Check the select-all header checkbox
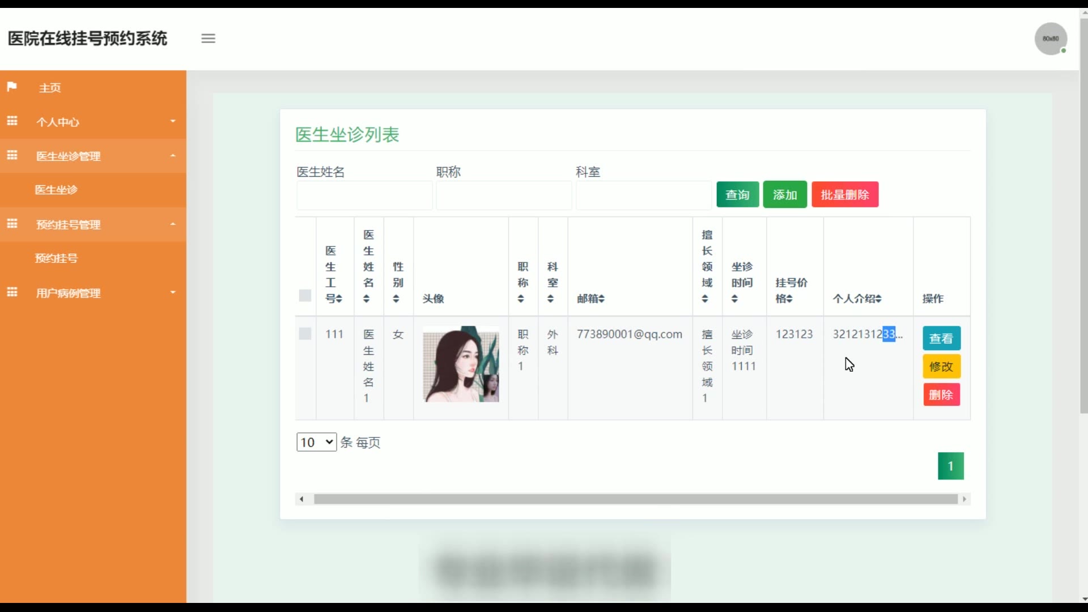 [x=305, y=295]
